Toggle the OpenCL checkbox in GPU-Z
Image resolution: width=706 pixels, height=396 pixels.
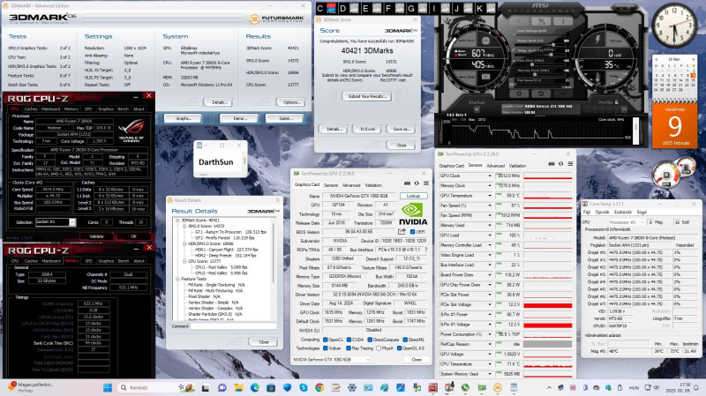[325, 340]
